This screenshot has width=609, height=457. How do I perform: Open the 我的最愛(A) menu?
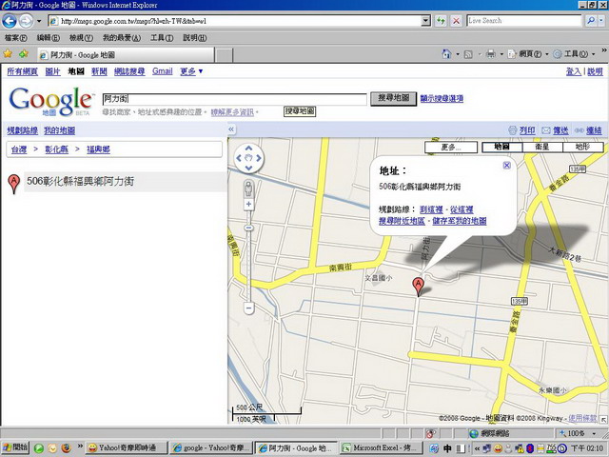click(122, 38)
